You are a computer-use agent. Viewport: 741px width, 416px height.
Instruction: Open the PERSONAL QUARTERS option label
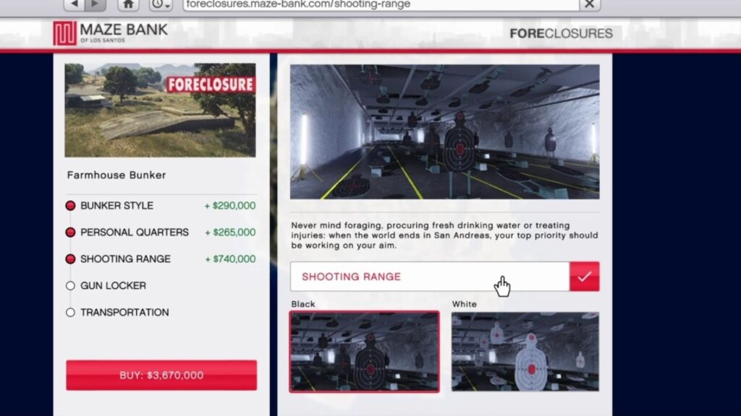[134, 232]
